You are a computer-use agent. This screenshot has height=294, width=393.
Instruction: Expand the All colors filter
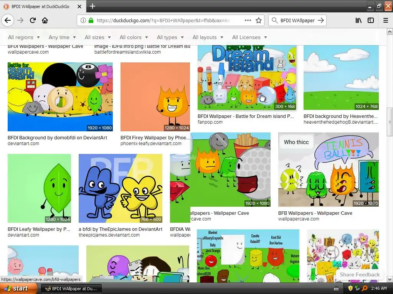click(134, 37)
